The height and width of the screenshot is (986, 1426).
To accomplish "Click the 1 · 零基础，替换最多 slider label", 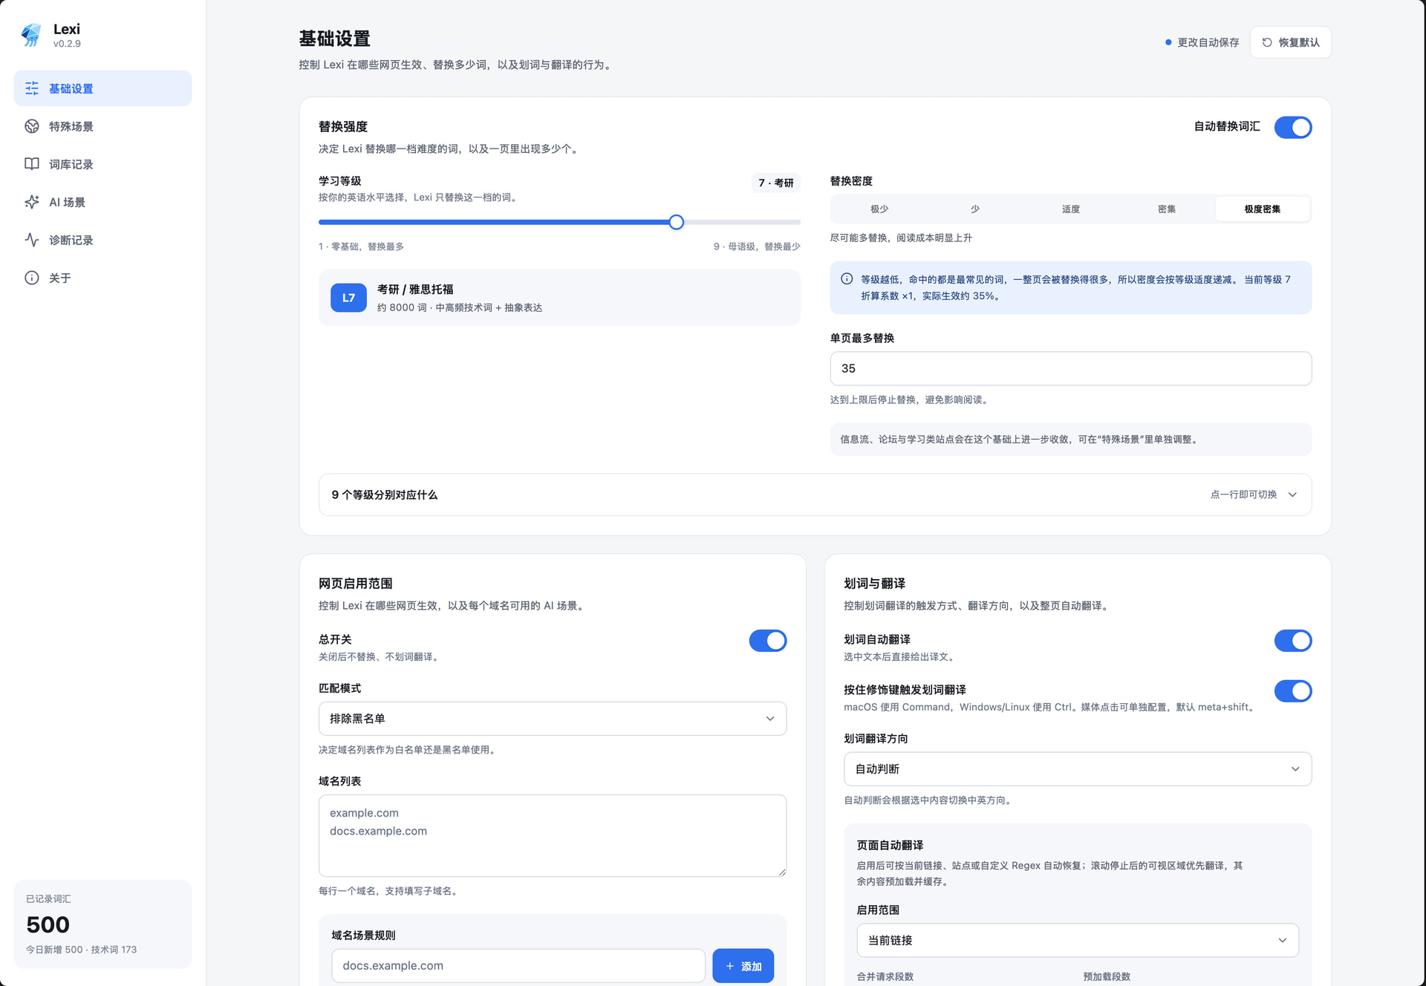I will [361, 246].
